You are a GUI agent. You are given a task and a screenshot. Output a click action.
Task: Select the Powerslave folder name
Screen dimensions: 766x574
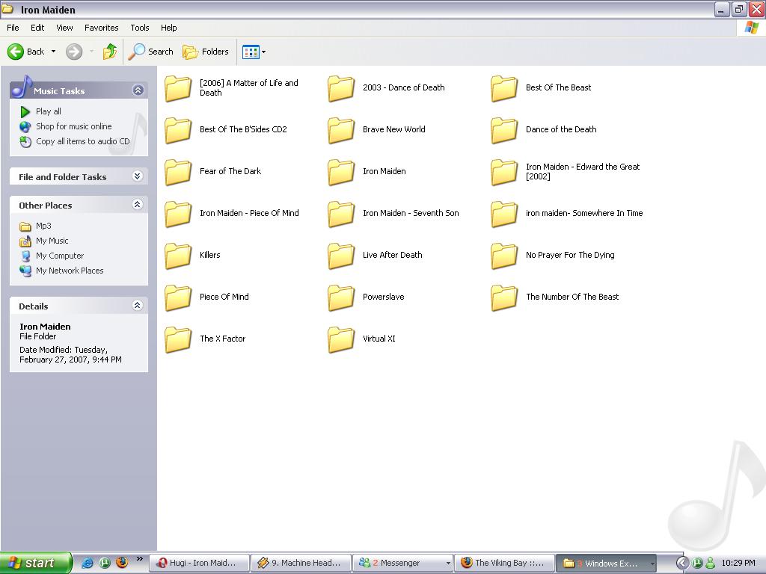pos(384,297)
